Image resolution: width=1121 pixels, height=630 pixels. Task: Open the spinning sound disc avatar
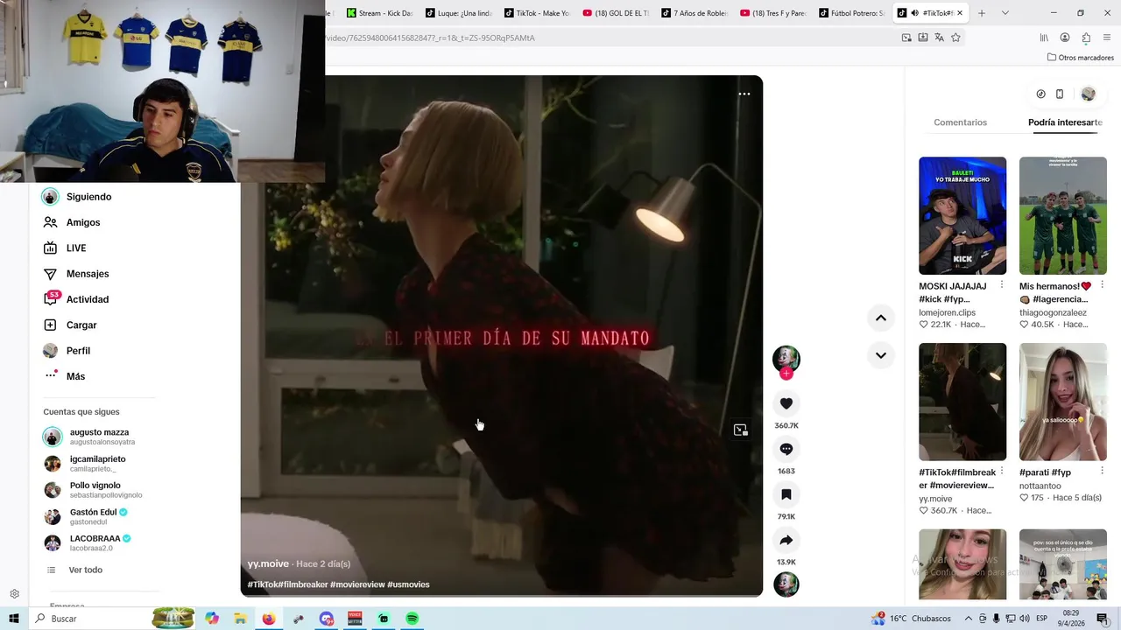[786, 584]
